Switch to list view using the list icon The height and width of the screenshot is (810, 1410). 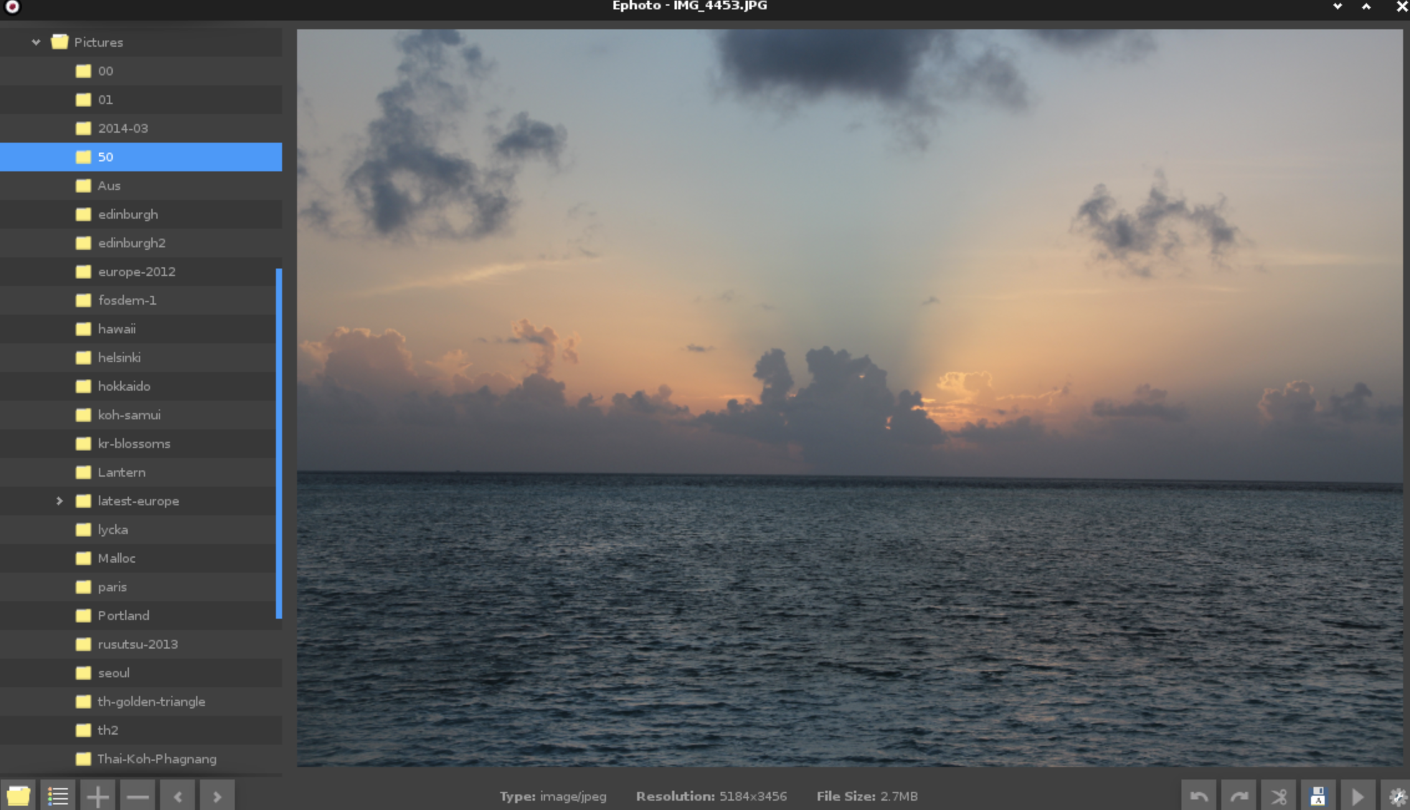[58, 796]
